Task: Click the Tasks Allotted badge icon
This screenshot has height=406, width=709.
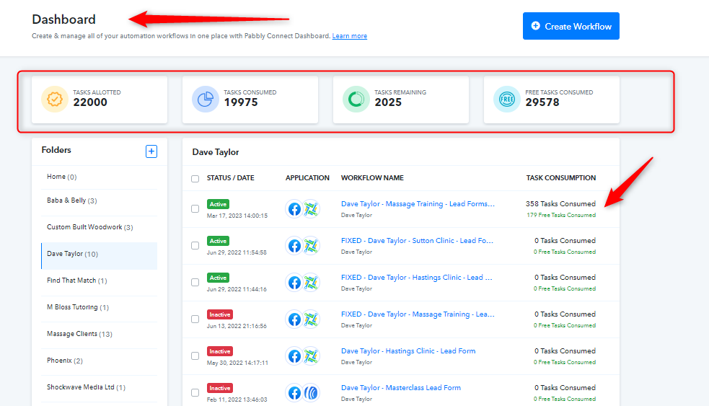Action: [x=55, y=99]
